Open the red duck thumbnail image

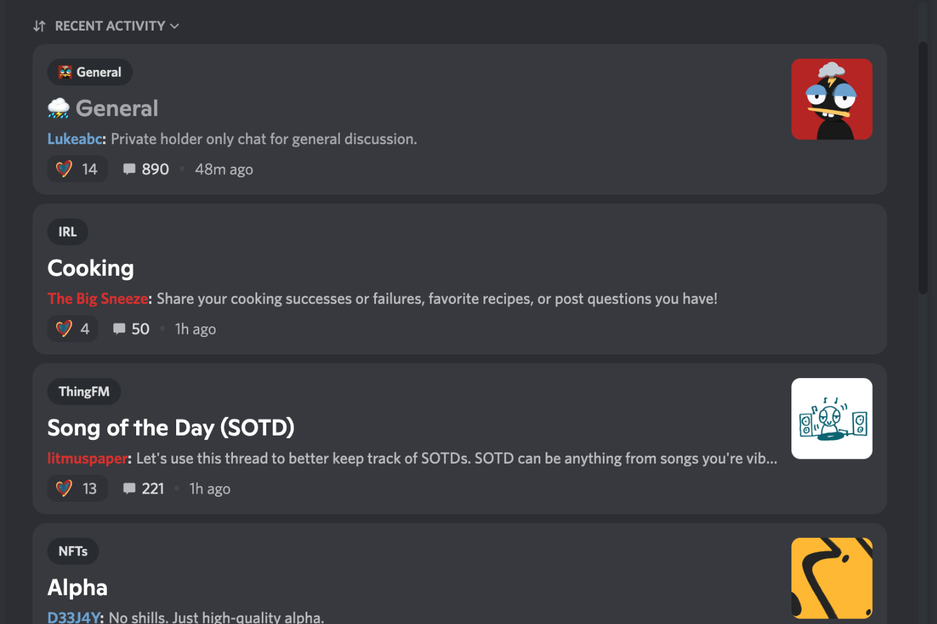point(831,99)
